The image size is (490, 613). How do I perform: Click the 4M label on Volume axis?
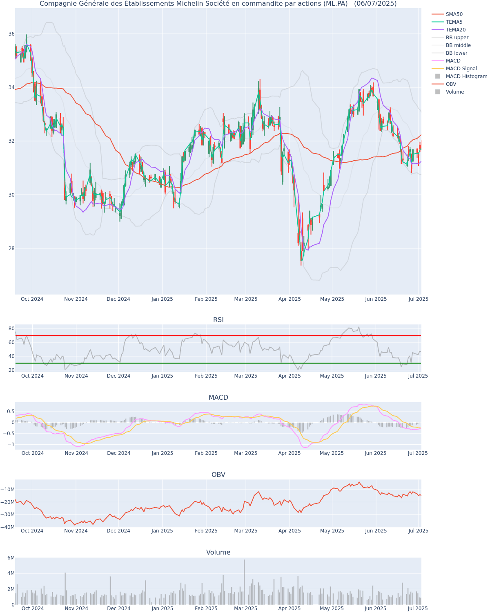pos(11,573)
